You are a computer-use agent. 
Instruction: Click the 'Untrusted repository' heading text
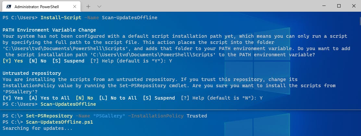point(31,73)
